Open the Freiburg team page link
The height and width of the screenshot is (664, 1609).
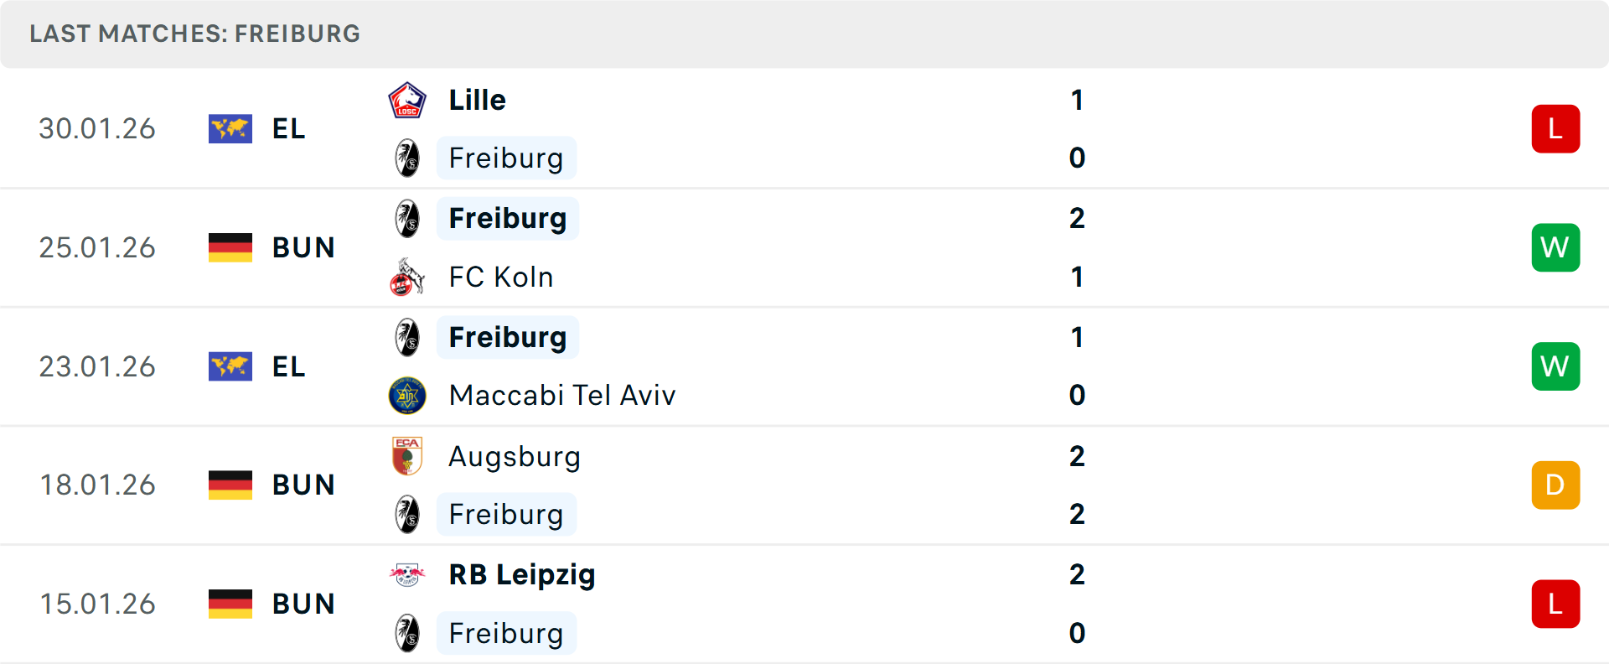506,158
